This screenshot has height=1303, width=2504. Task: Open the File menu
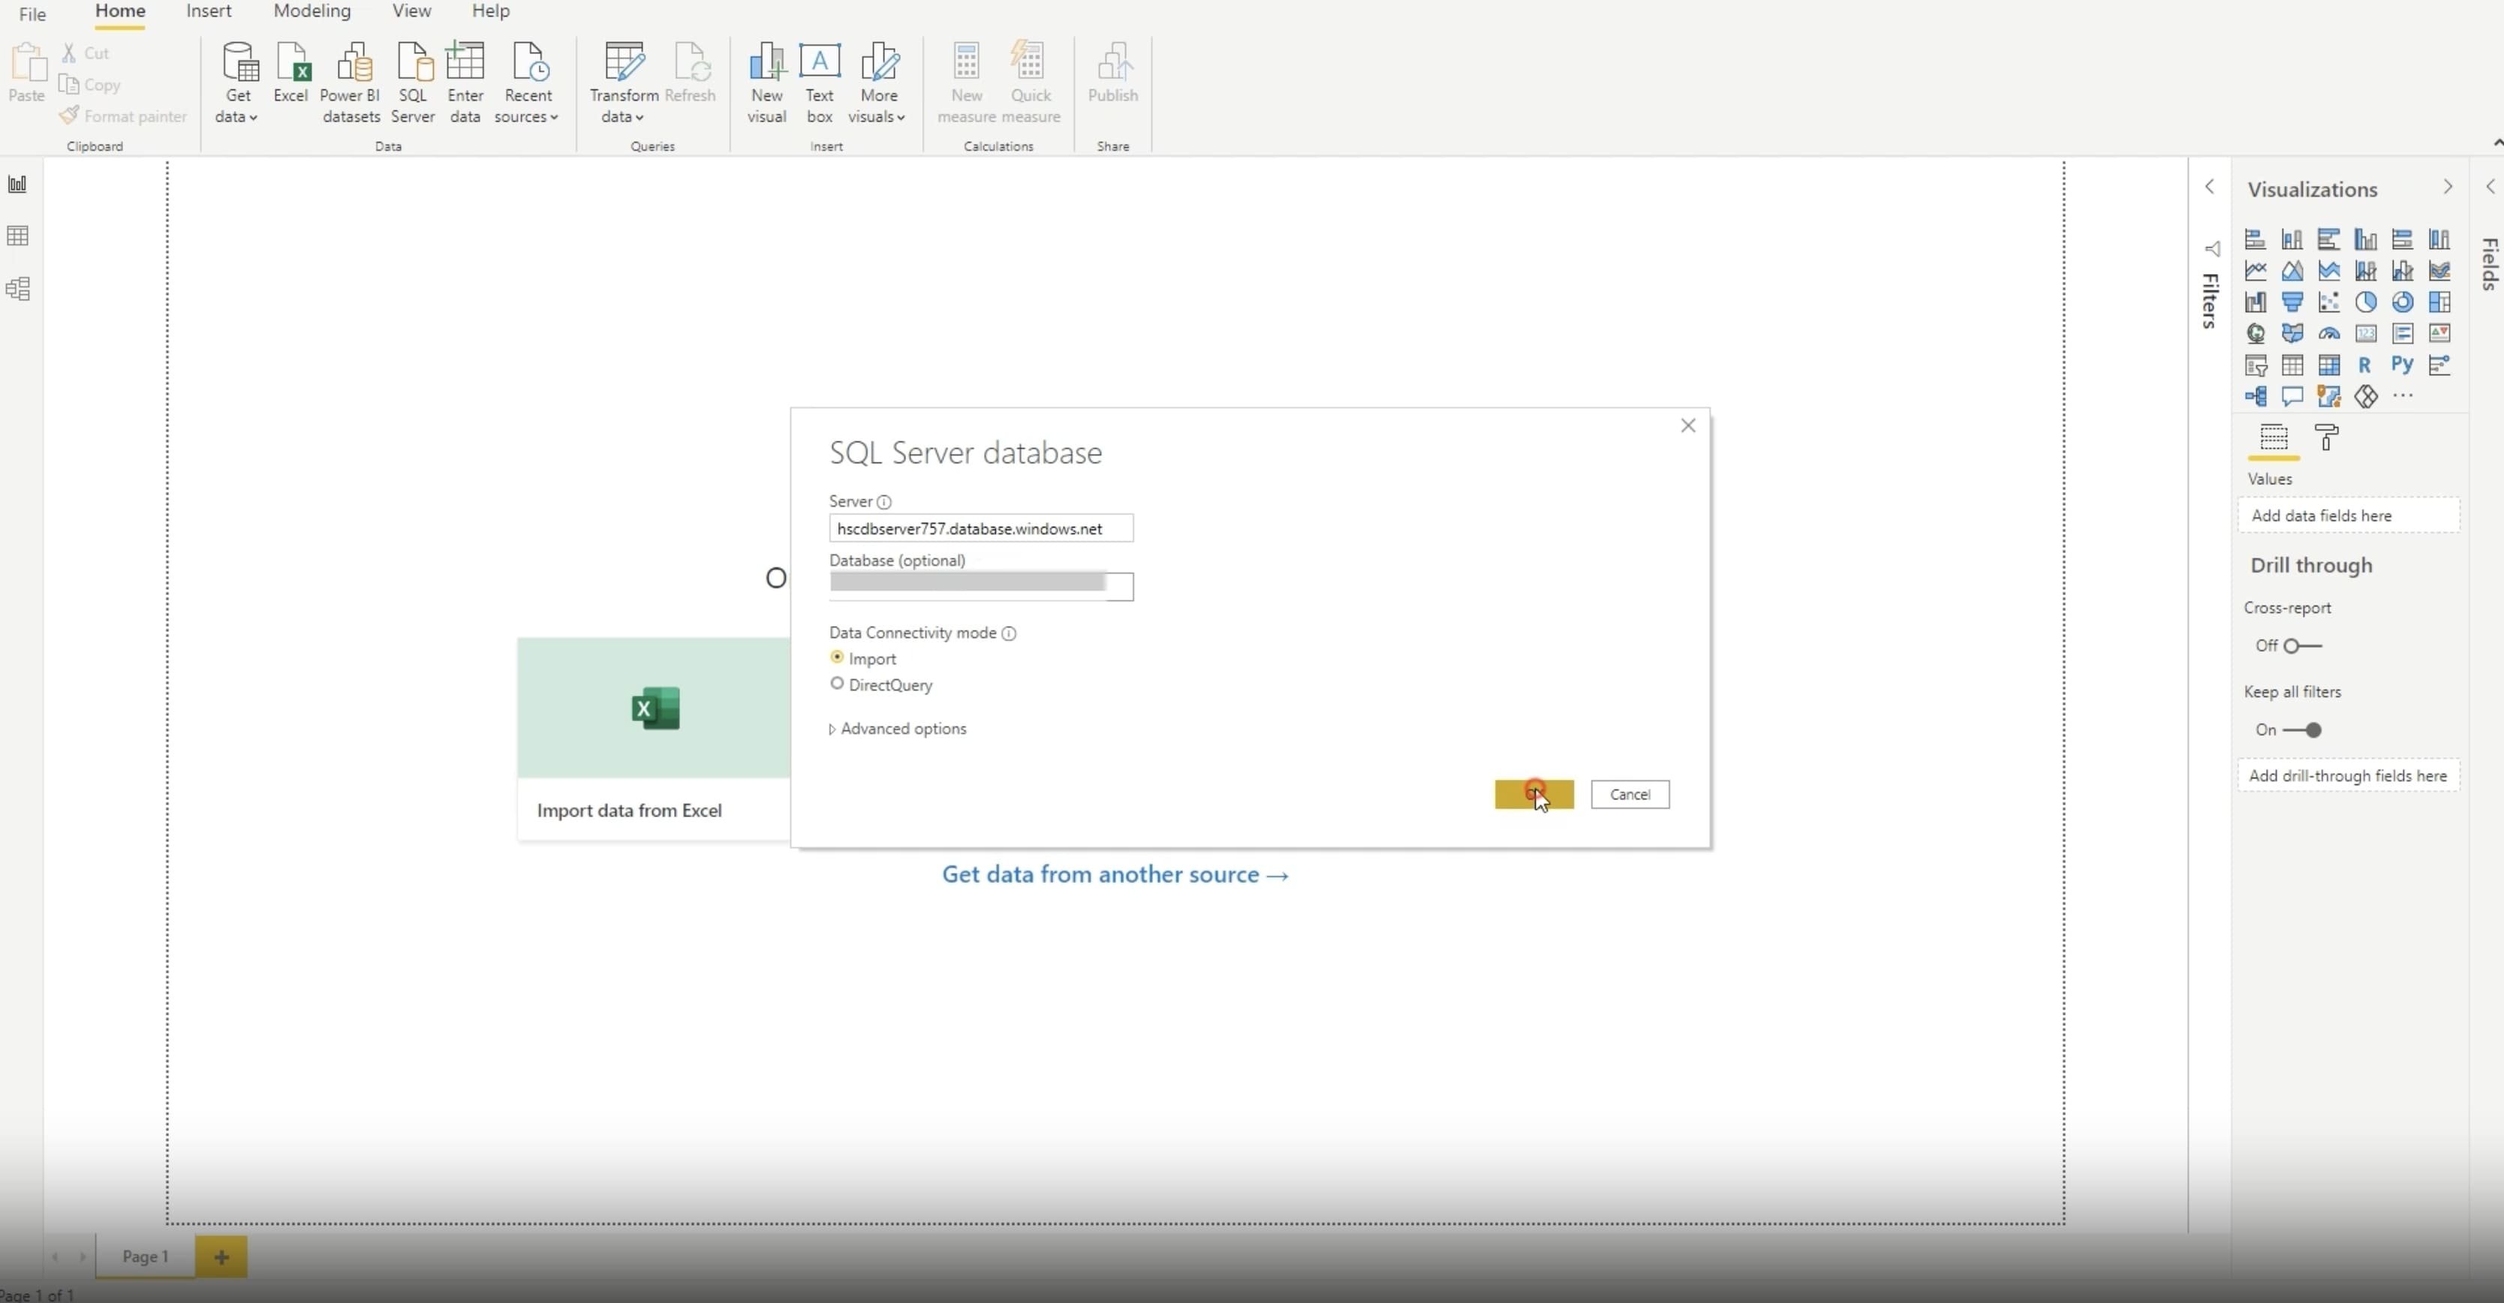point(32,14)
